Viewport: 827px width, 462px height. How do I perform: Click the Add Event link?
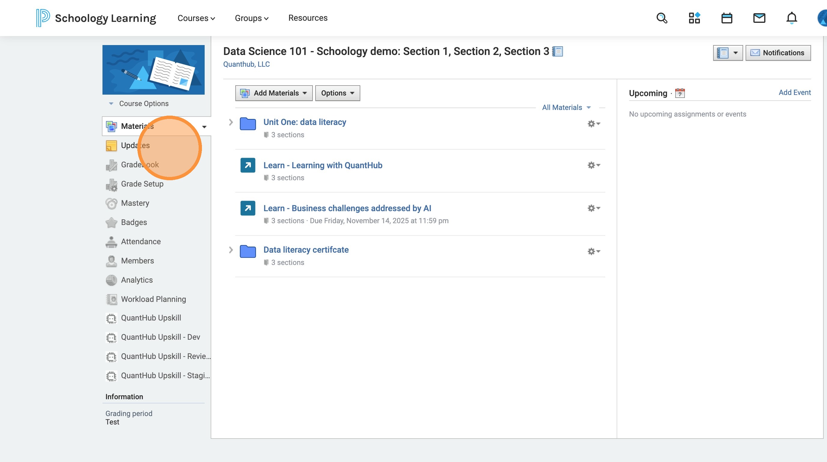click(x=794, y=93)
